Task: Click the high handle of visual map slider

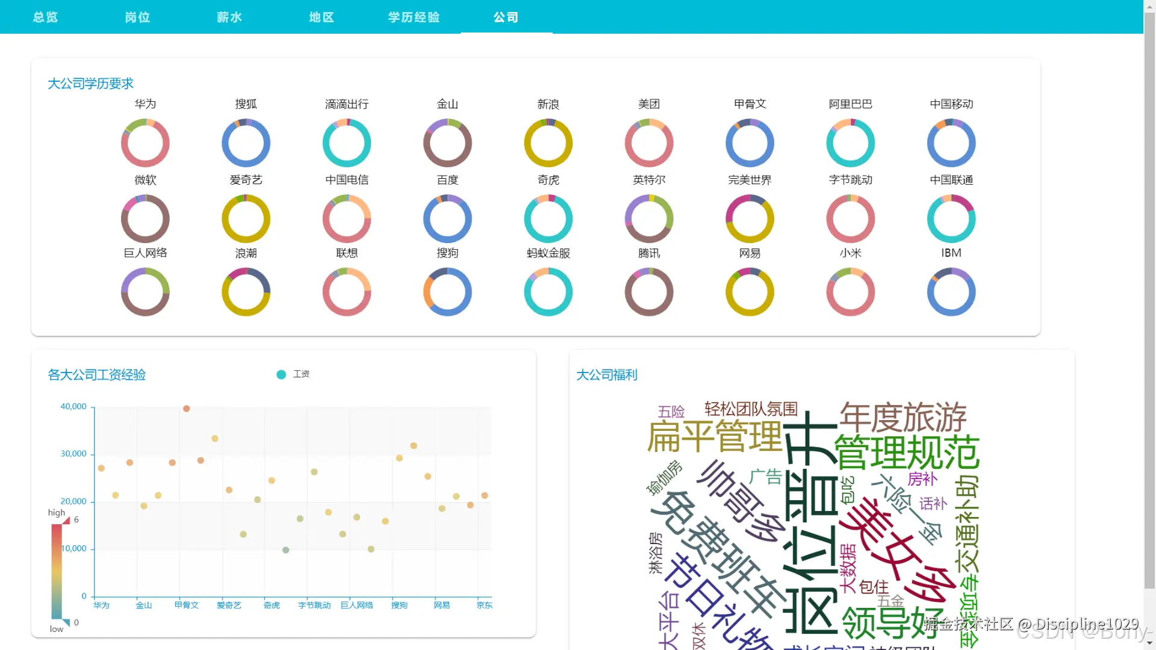Action: tap(66, 520)
